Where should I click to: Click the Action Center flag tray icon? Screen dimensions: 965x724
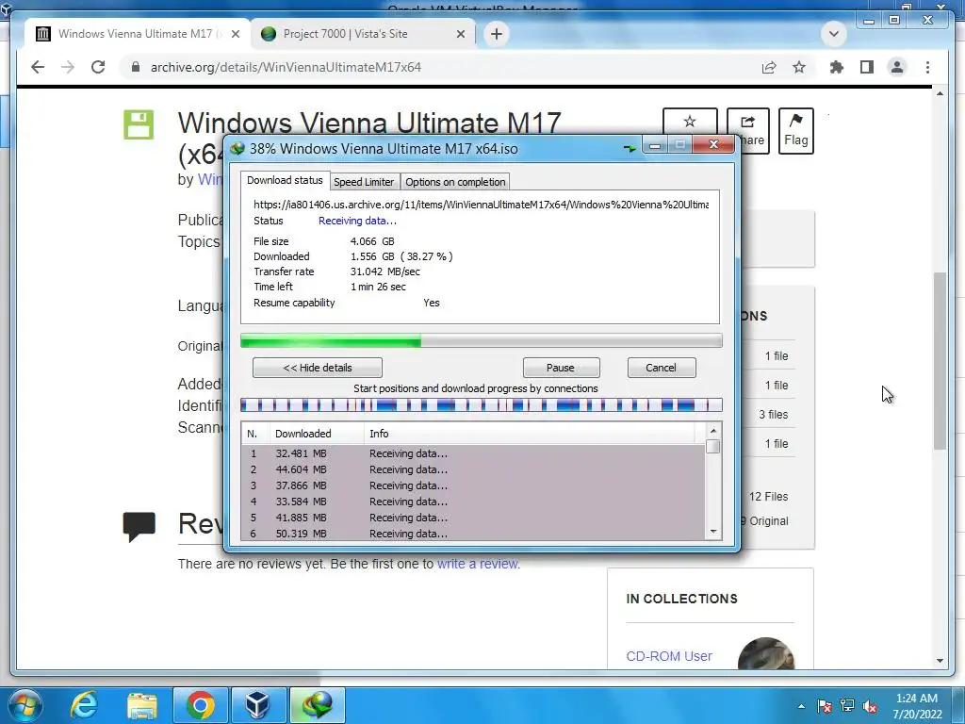tap(824, 706)
